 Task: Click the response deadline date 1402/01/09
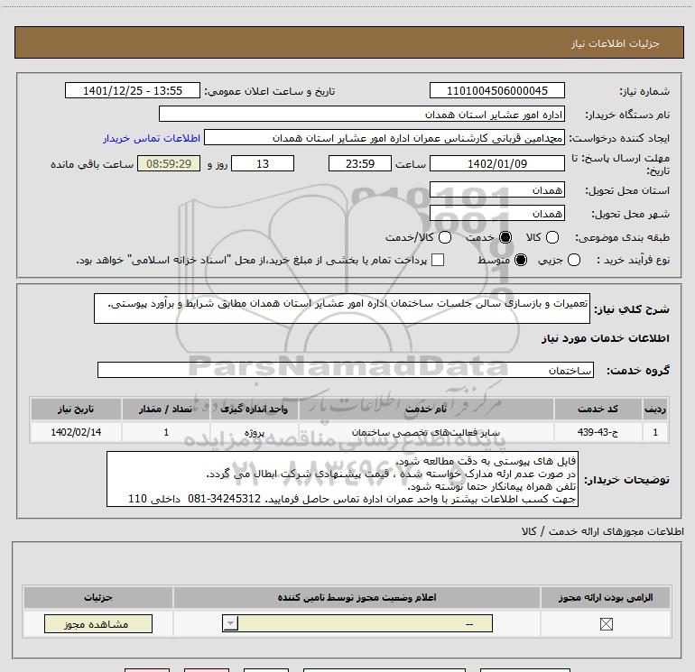(496, 163)
